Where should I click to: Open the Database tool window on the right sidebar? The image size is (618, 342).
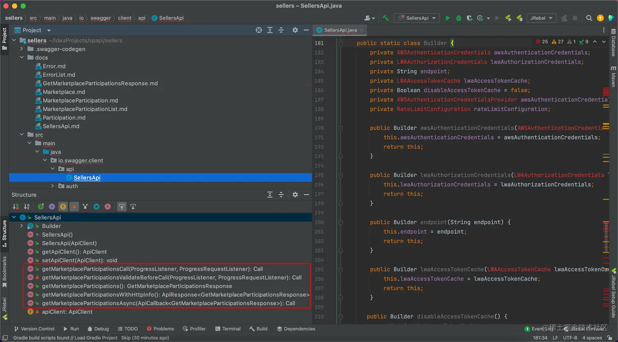pos(614,43)
